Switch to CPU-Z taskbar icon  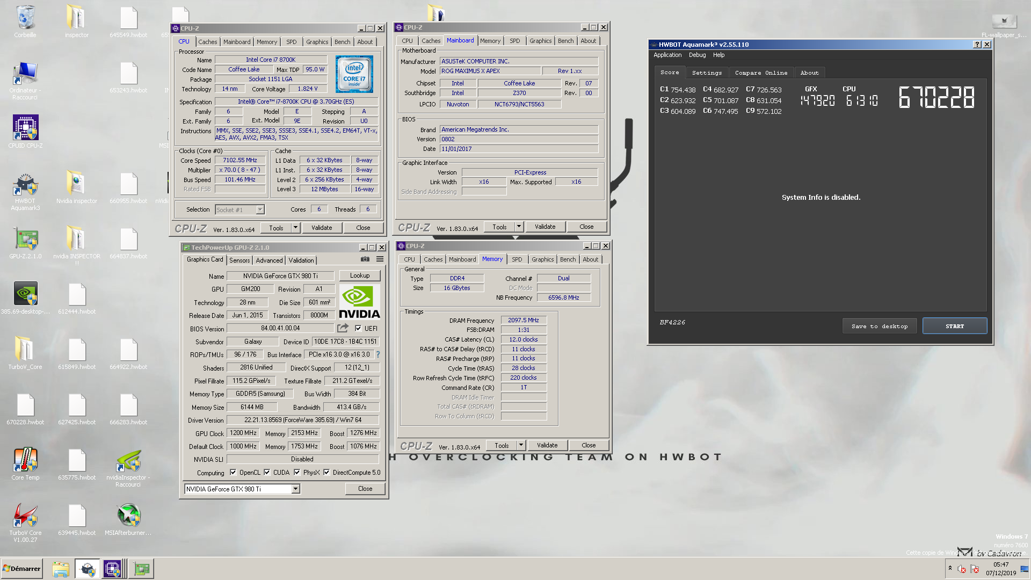tap(112, 569)
